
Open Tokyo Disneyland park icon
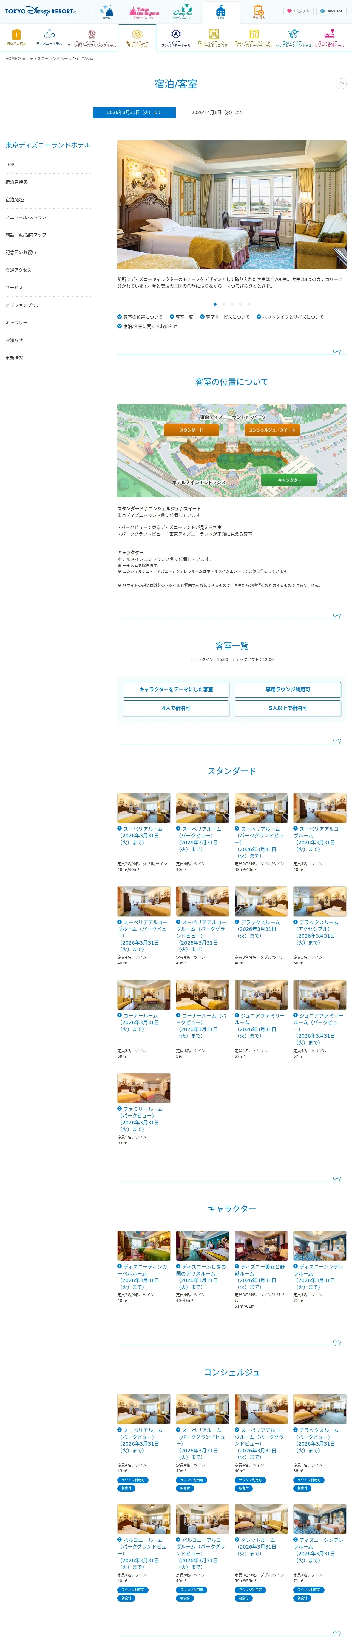point(144,12)
